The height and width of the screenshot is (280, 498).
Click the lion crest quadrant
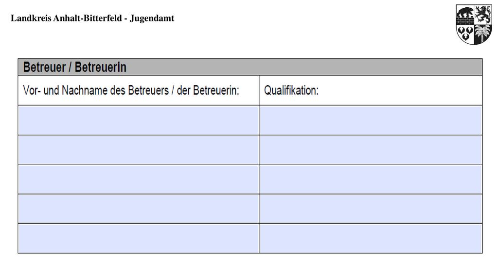483,15
